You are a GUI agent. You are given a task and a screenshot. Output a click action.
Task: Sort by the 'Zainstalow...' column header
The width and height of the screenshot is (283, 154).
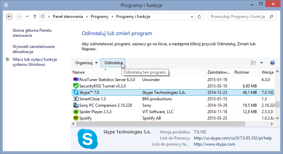click(x=219, y=72)
